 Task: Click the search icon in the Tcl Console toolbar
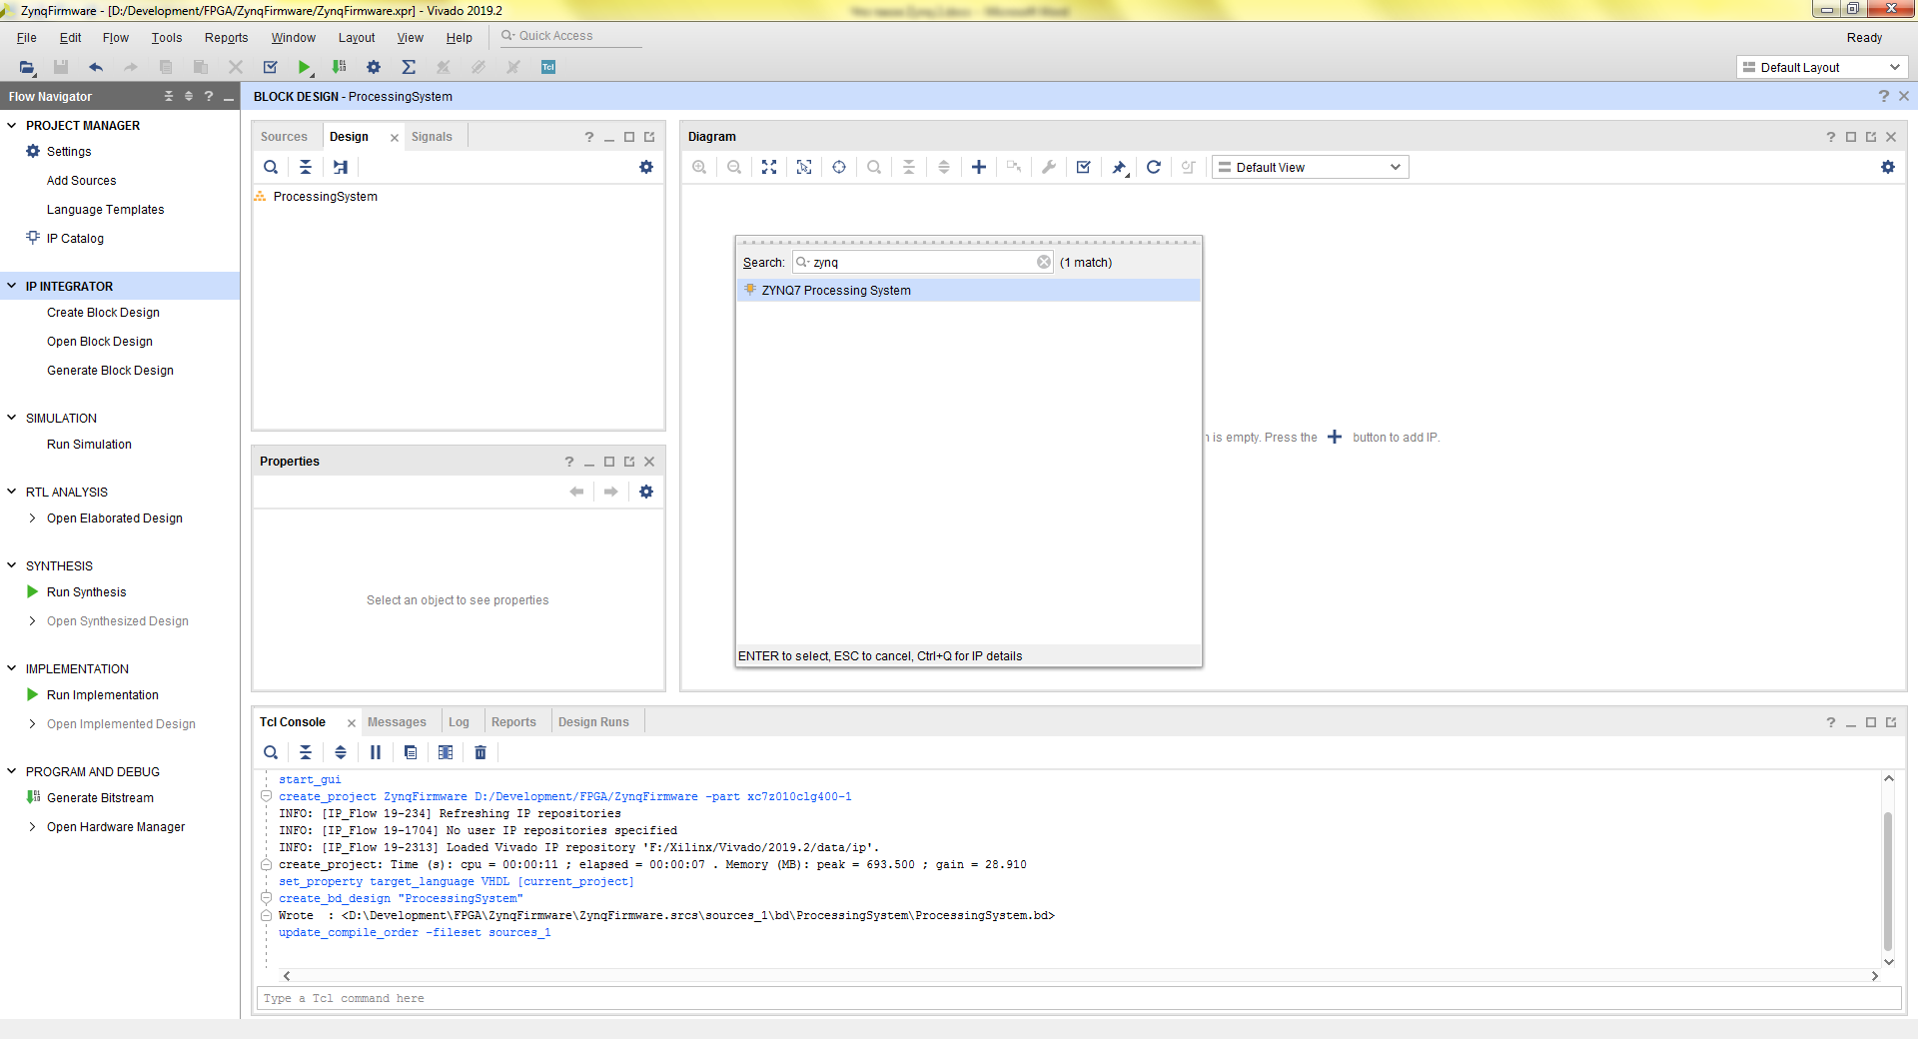(271, 752)
